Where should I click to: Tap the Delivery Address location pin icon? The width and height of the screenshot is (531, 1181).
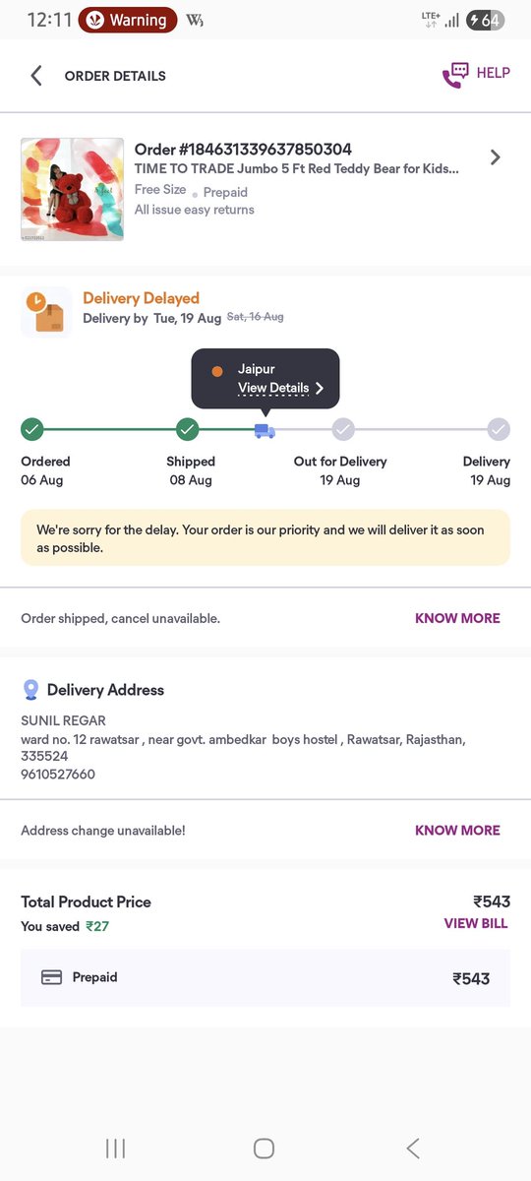[x=31, y=690]
